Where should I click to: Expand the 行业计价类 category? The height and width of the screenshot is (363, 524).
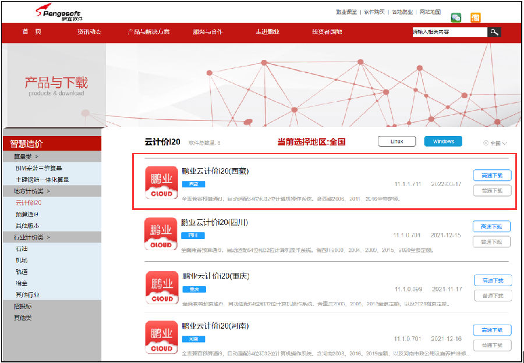tap(32, 237)
